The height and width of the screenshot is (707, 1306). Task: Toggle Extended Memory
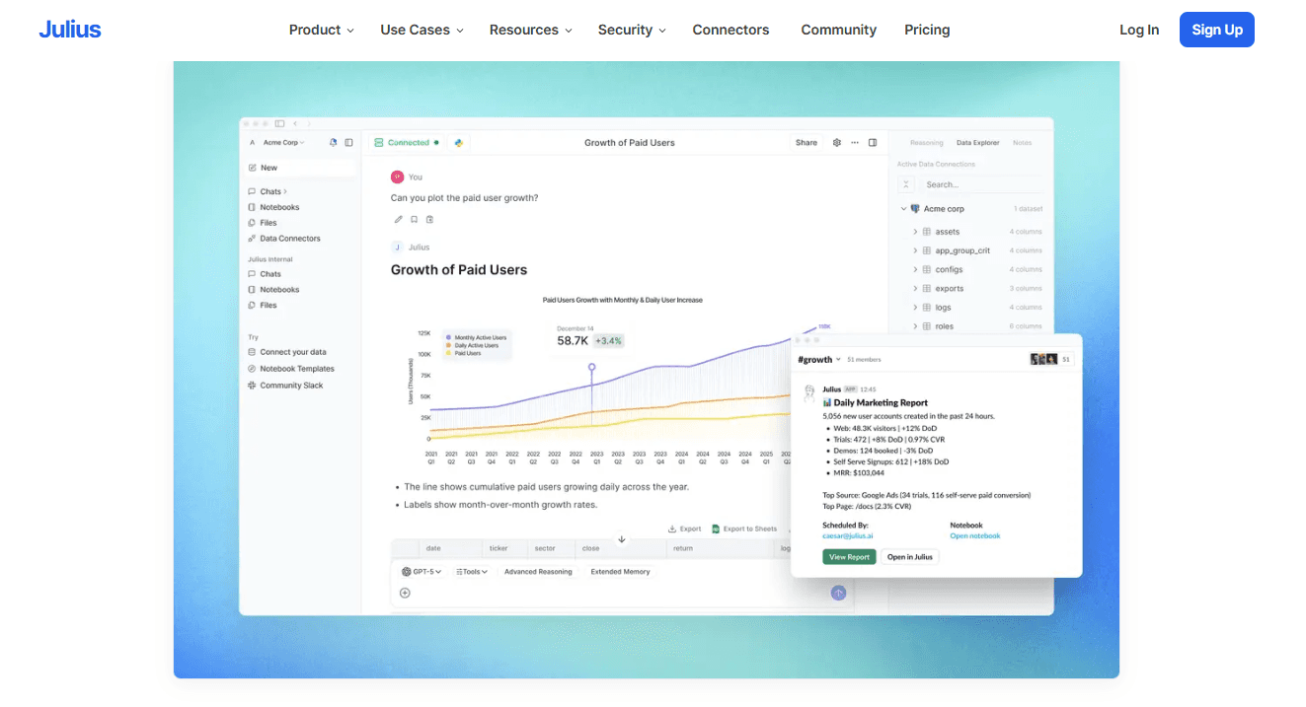pyautogui.click(x=620, y=572)
